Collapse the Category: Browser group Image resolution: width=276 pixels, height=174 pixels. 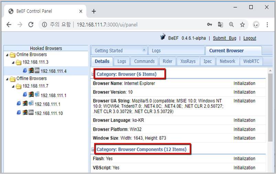(x=93, y=74)
